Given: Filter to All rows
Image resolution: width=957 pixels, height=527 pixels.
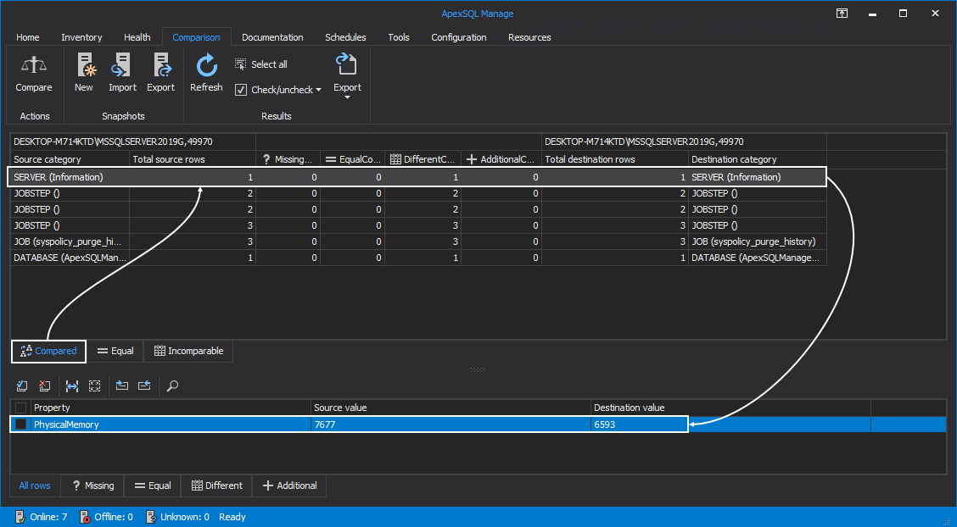Looking at the screenshot, I should [x=35, y=485].
